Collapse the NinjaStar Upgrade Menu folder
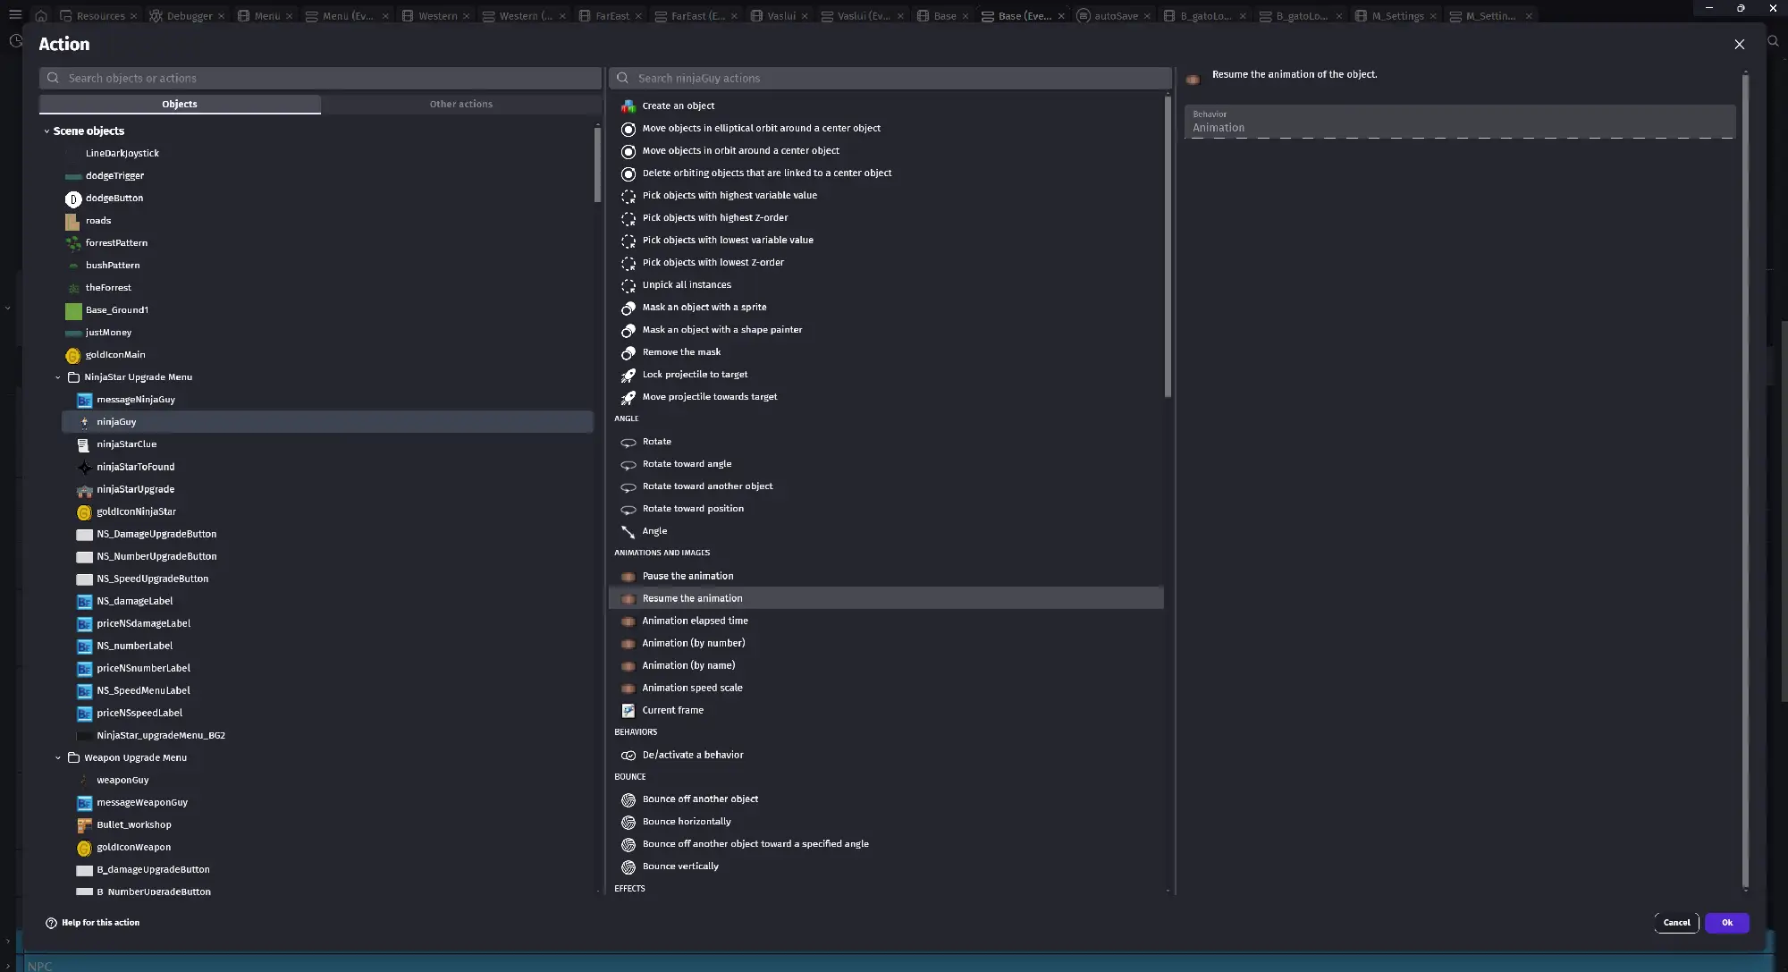This screenshot has height=972, width=1788. pyautogui.click(x=58, y=377)
